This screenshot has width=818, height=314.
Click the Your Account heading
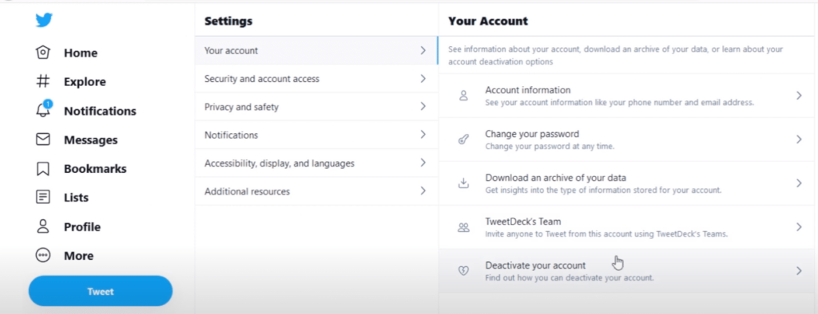488,21
